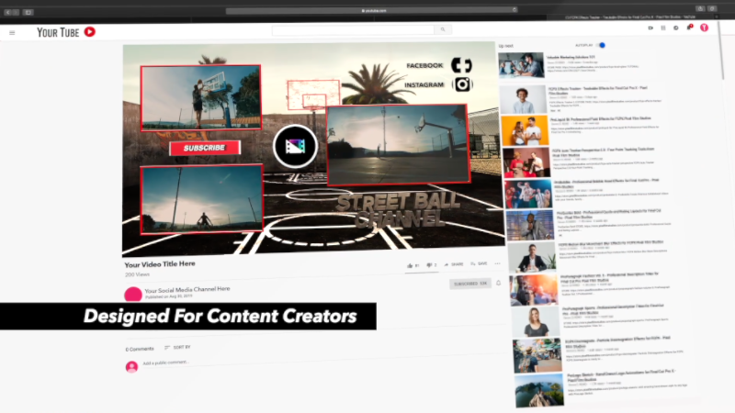Open the account avatar menu

pos(704,28)
